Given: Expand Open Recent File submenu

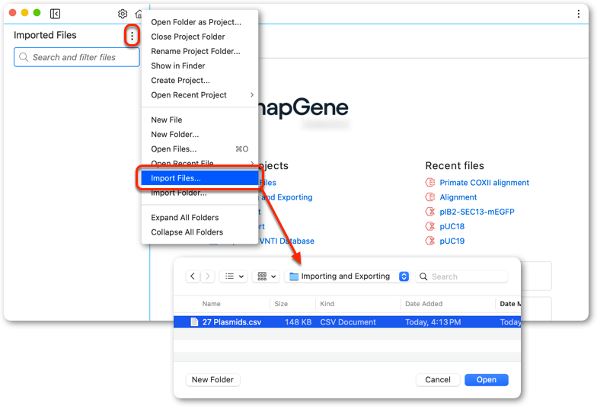Looking at the screenshot, I should tap(252, 163).
